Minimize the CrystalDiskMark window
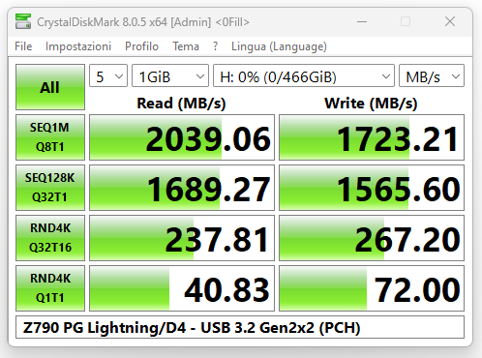 362,22
